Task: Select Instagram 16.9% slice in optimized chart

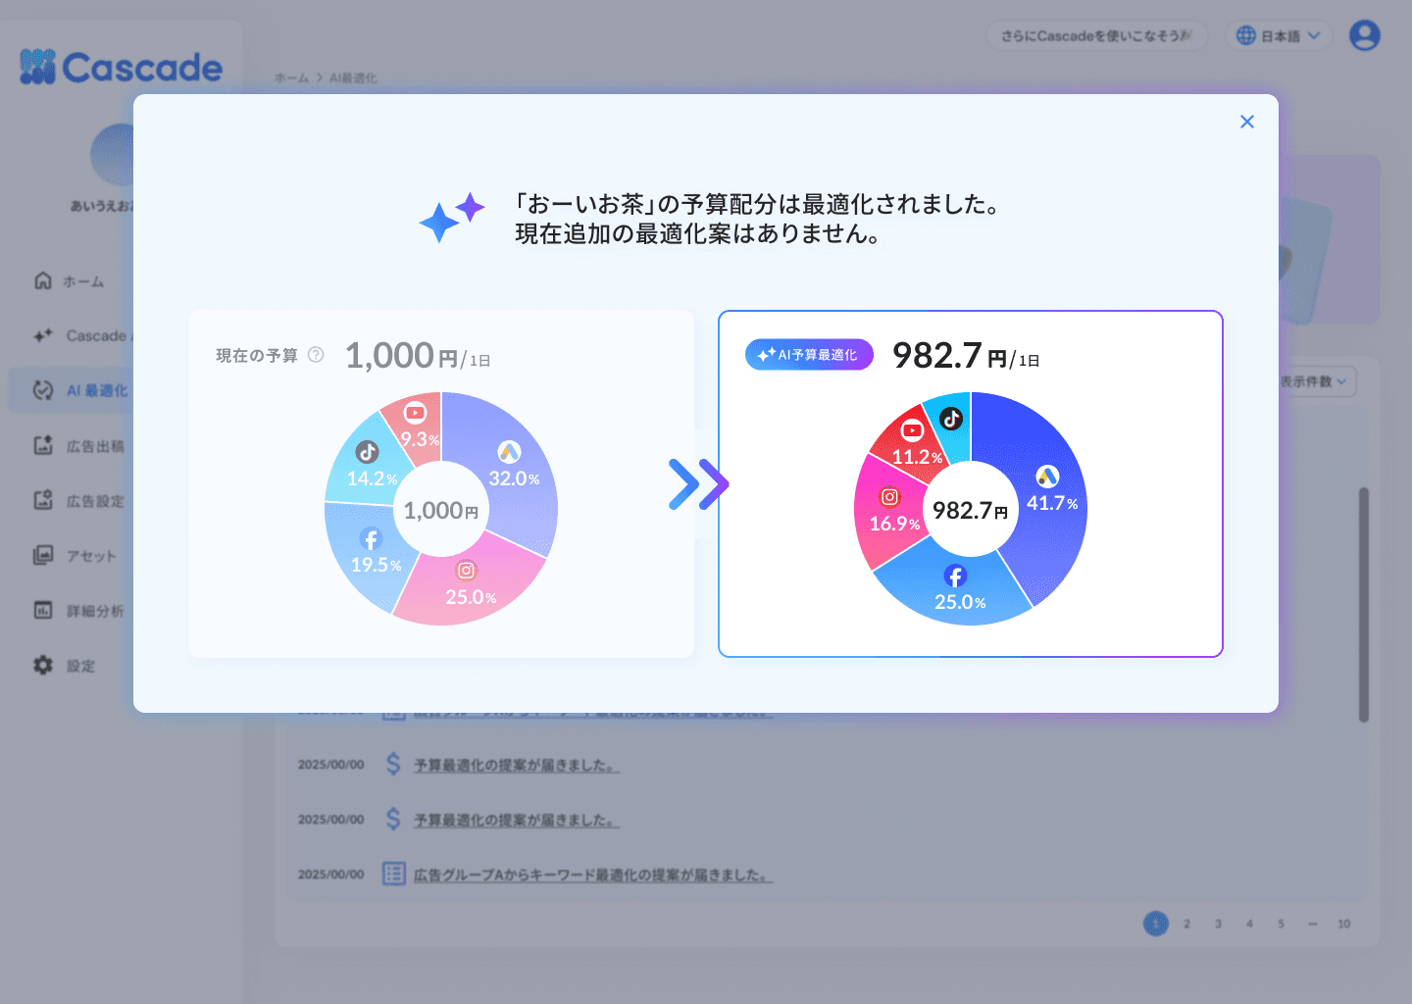Action: tap(890, 512)
